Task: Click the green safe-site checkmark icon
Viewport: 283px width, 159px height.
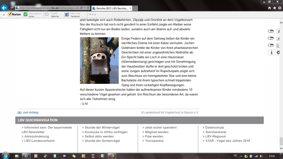Action: click(25, 14)
